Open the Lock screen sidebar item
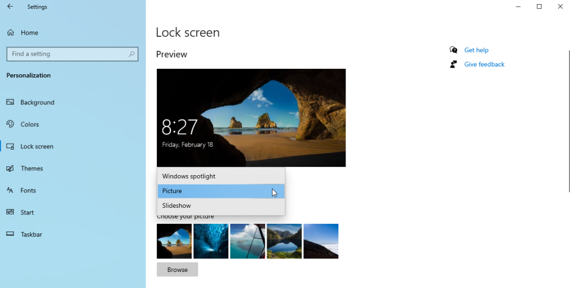 (37, 146)
